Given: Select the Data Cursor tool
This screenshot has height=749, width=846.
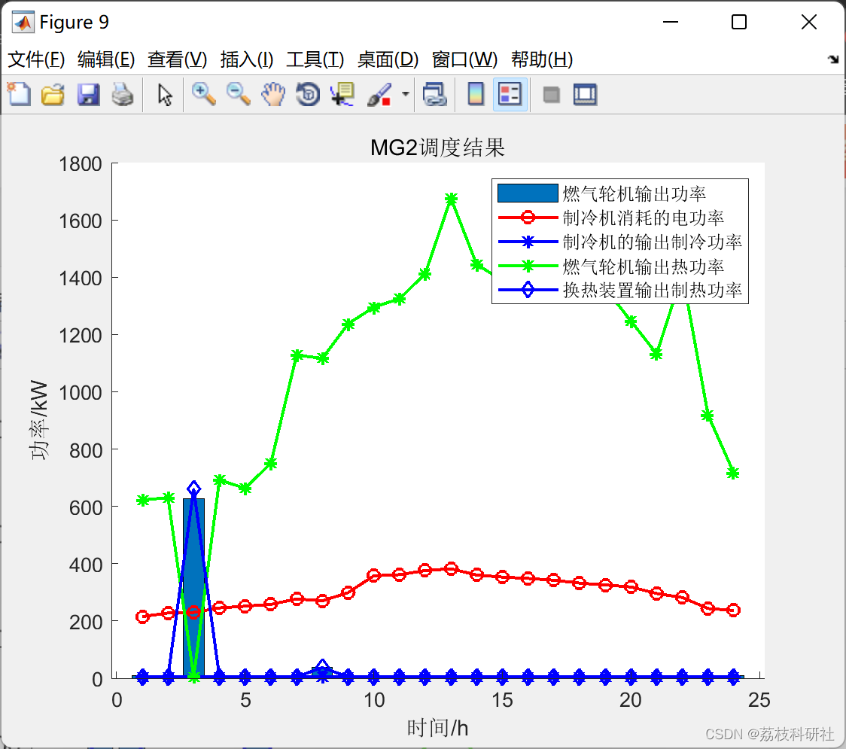Looking at the screenshot, I should click(x=342, y=94).
